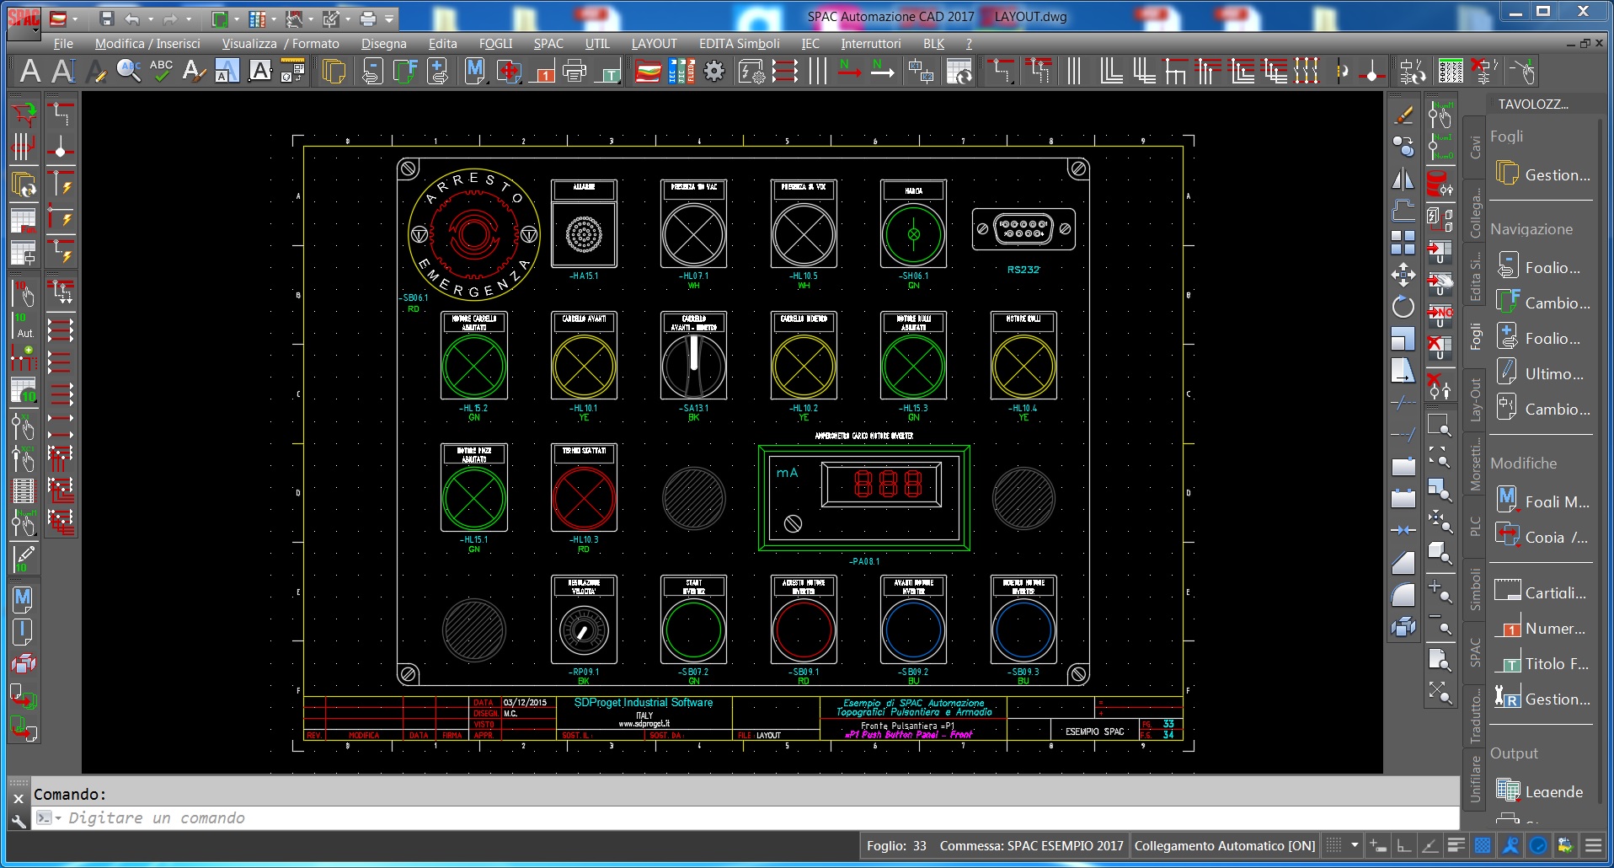This screenshot has height=868, width=1614.
Task: Toggle blue circle status bar button
Action: (1538, 845)
